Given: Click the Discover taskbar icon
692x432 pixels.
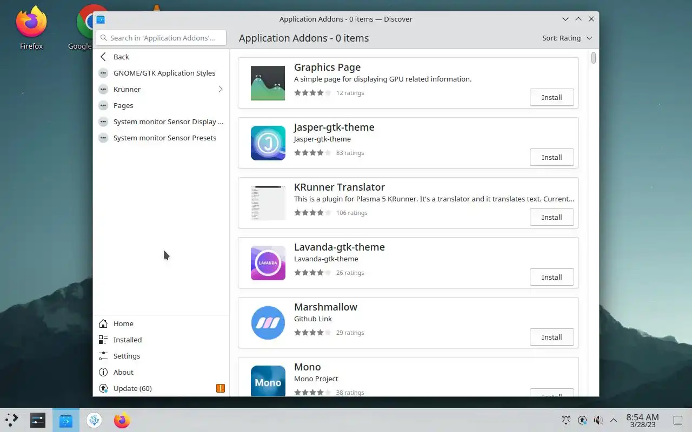Looking at the screenshot, I should coord(66,420).
